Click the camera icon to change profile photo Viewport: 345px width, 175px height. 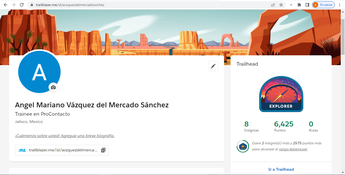[53, 87]
